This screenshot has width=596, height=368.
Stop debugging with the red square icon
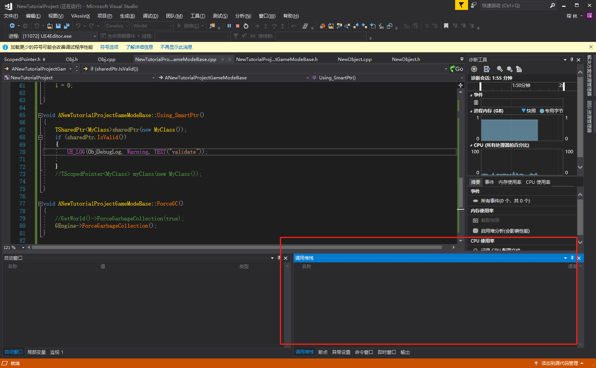point(238,26)
